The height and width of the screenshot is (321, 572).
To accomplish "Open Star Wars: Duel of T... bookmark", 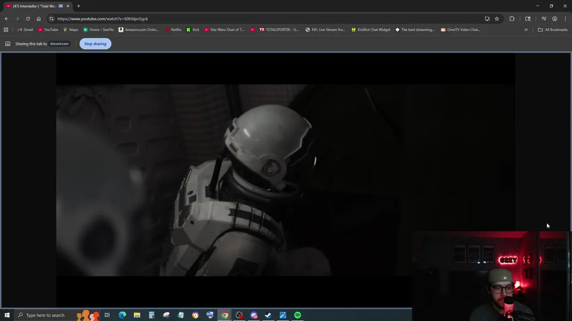I will tap(224, 30).
